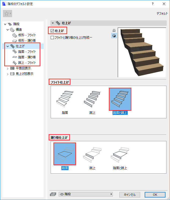Expand the 見上げ図表示 tree node
This screenshot has width=170, height=200.
(8, 74)
